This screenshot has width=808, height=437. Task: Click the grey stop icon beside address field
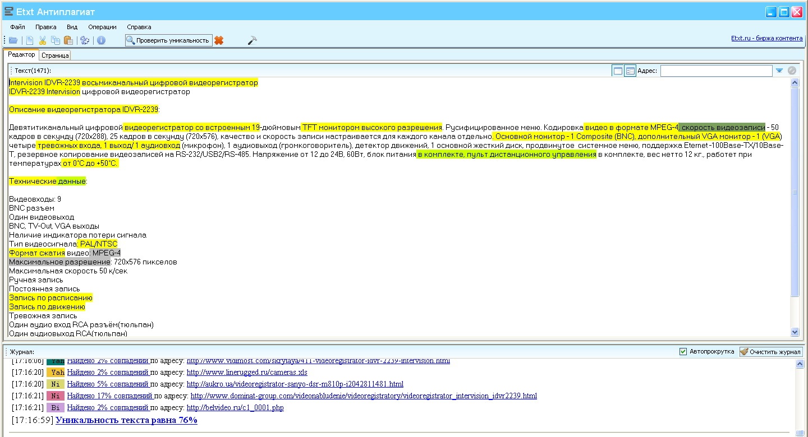coord(792,71)
